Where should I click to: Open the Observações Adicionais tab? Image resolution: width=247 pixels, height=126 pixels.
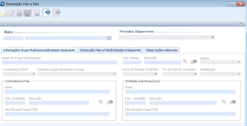point(162,50)
